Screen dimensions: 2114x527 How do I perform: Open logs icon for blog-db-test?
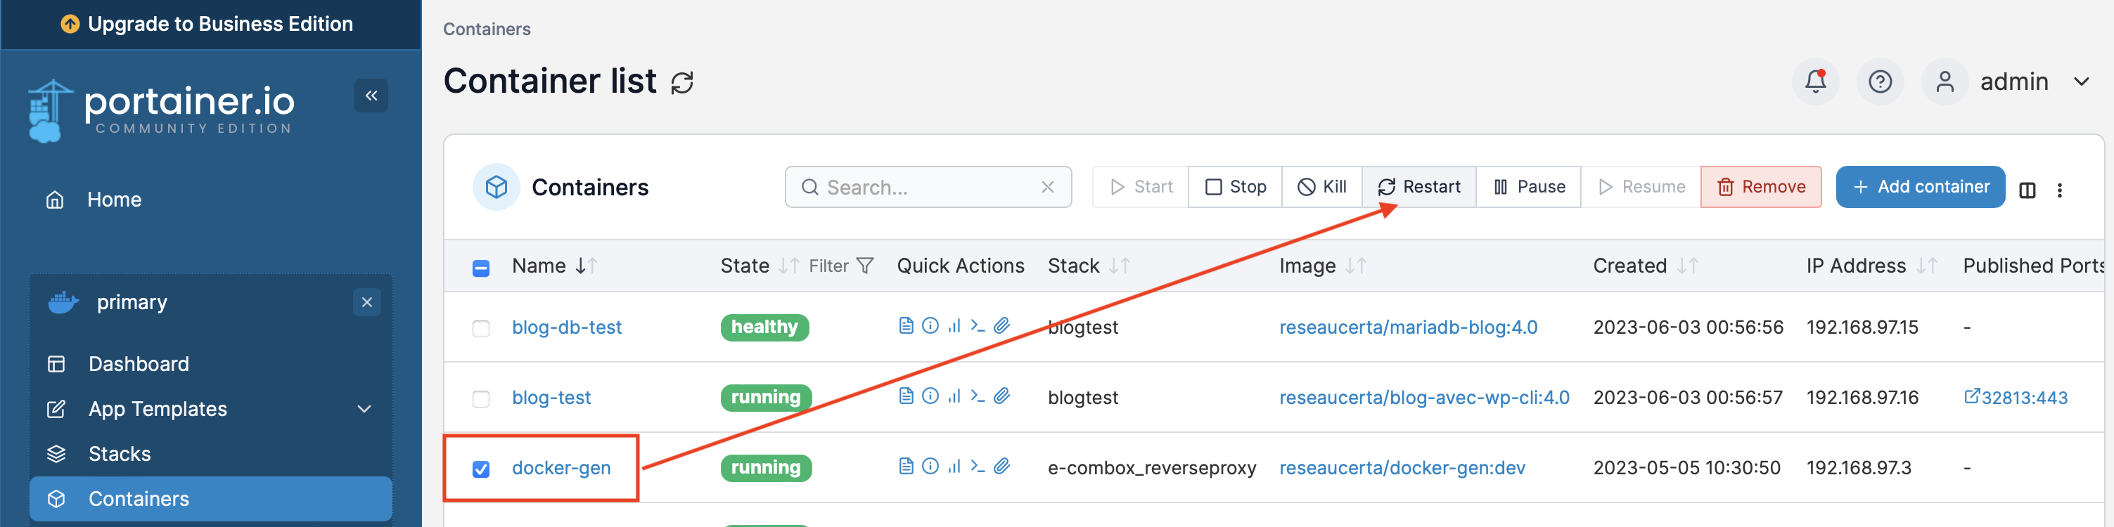(x=906, y=326)
